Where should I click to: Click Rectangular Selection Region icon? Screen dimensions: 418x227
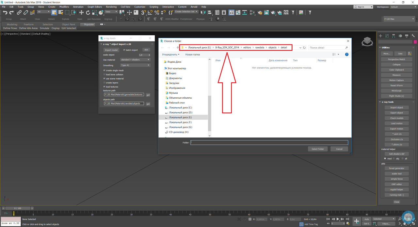point(67,12)
